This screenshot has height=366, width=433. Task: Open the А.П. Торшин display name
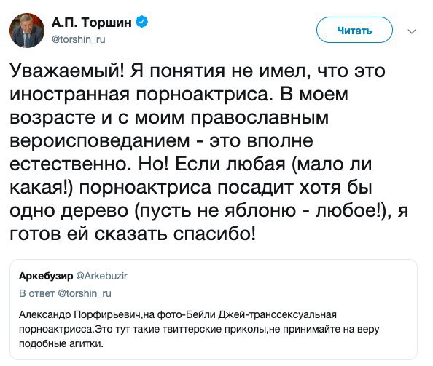92,23
